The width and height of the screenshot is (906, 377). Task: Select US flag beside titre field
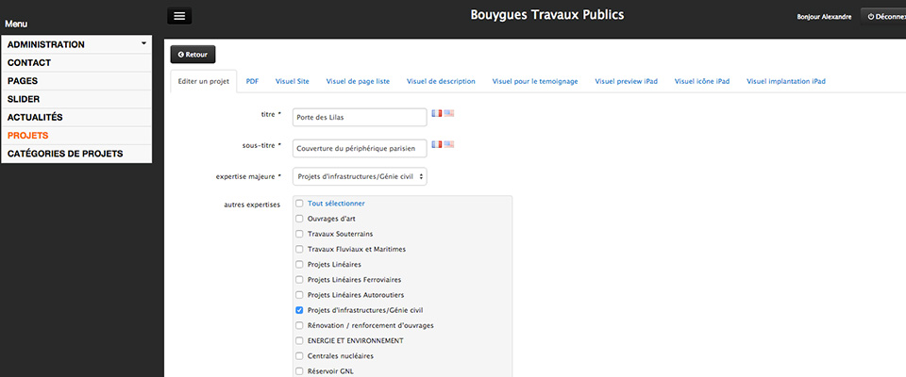tap(449, 113)
